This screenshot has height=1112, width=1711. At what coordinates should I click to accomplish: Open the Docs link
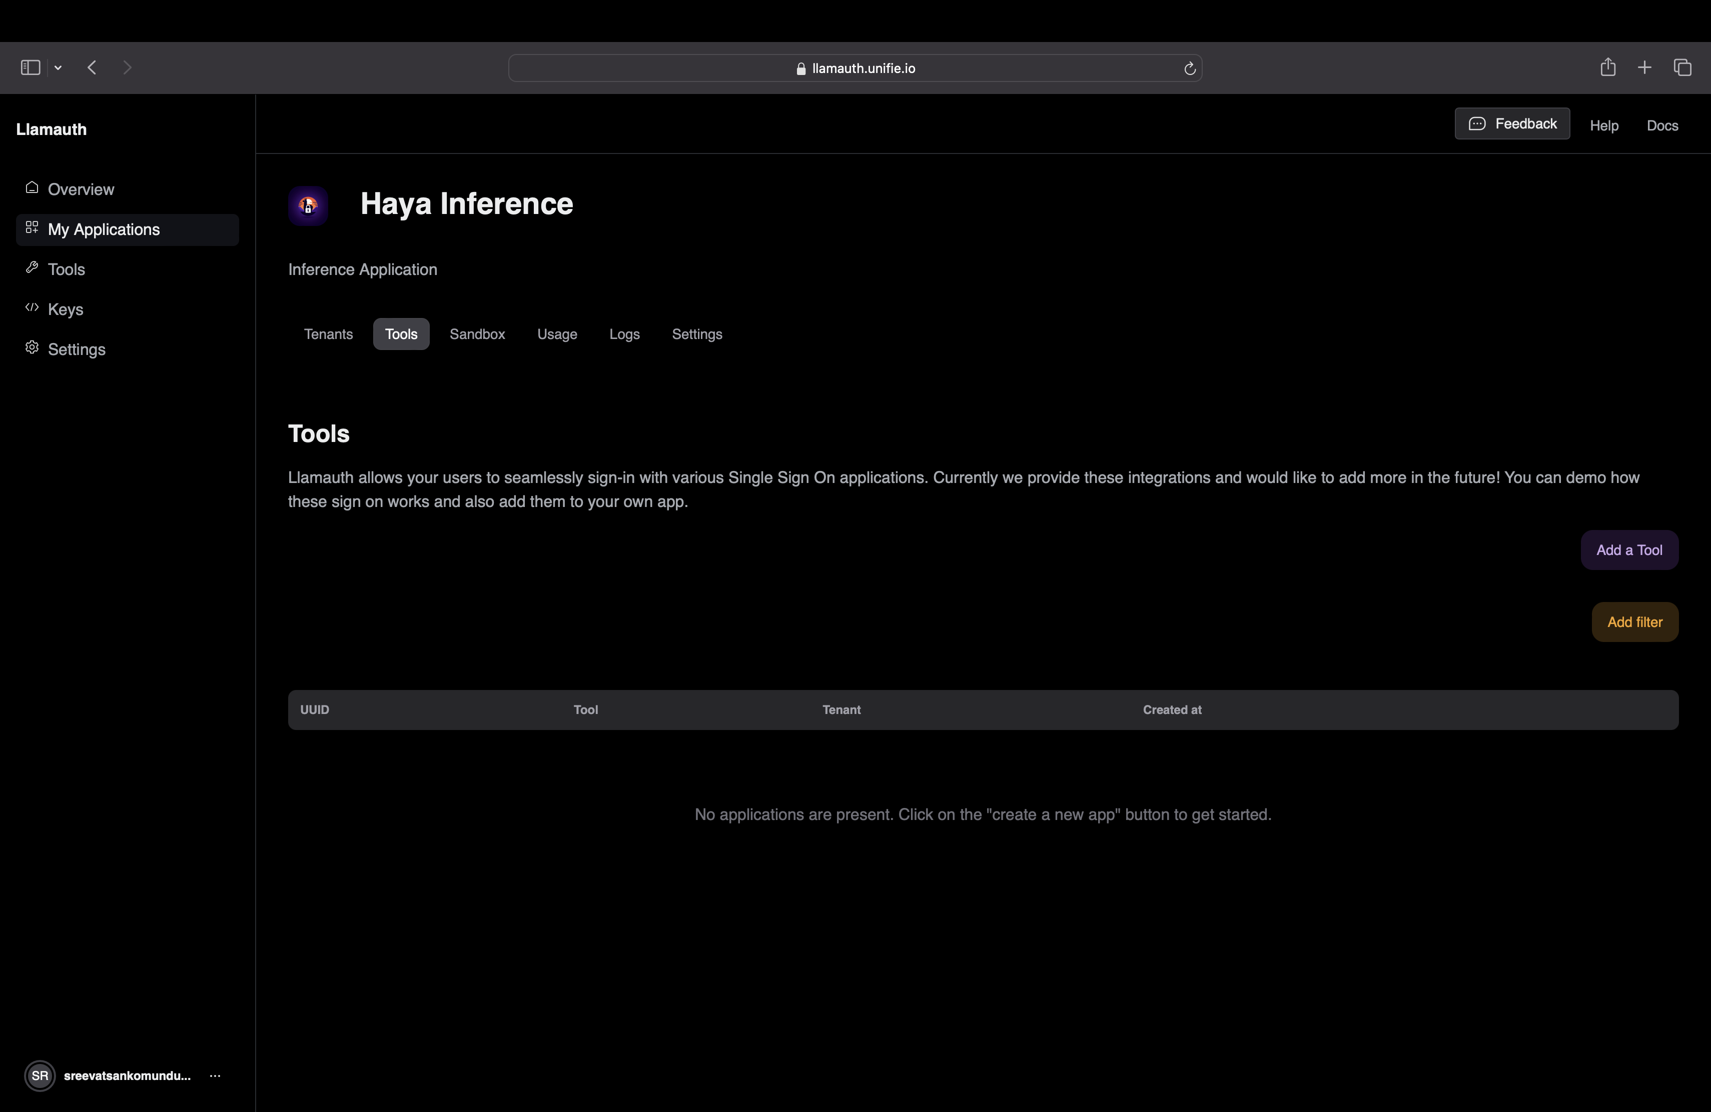[1662, 125]
